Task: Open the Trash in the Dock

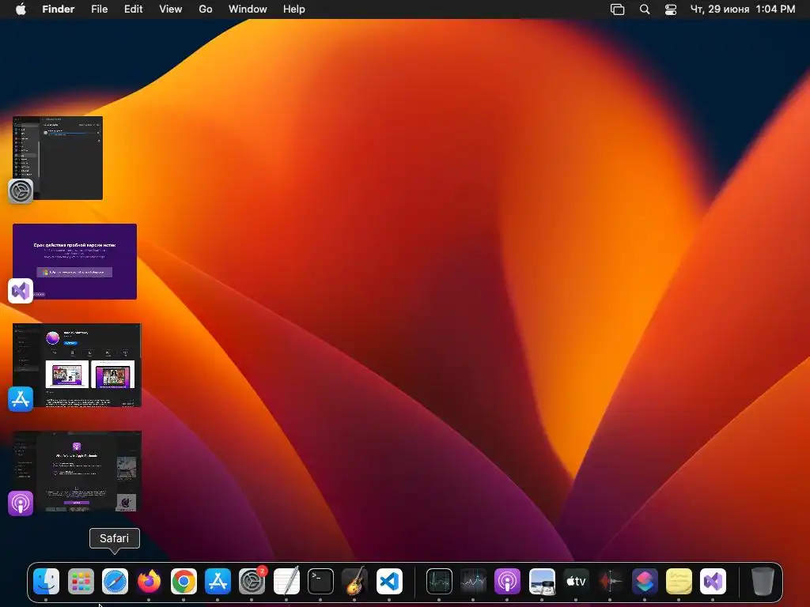Action: click(763, 582)
